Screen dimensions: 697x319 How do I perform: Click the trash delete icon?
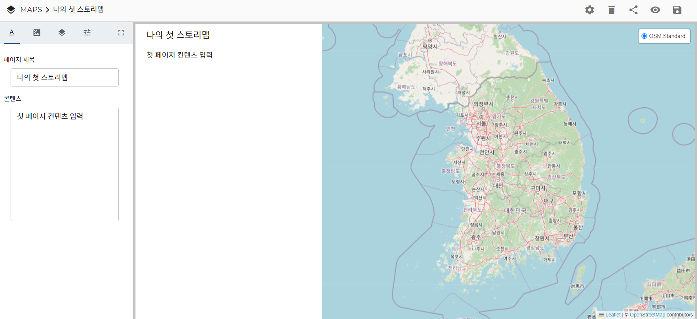point(611,10)
